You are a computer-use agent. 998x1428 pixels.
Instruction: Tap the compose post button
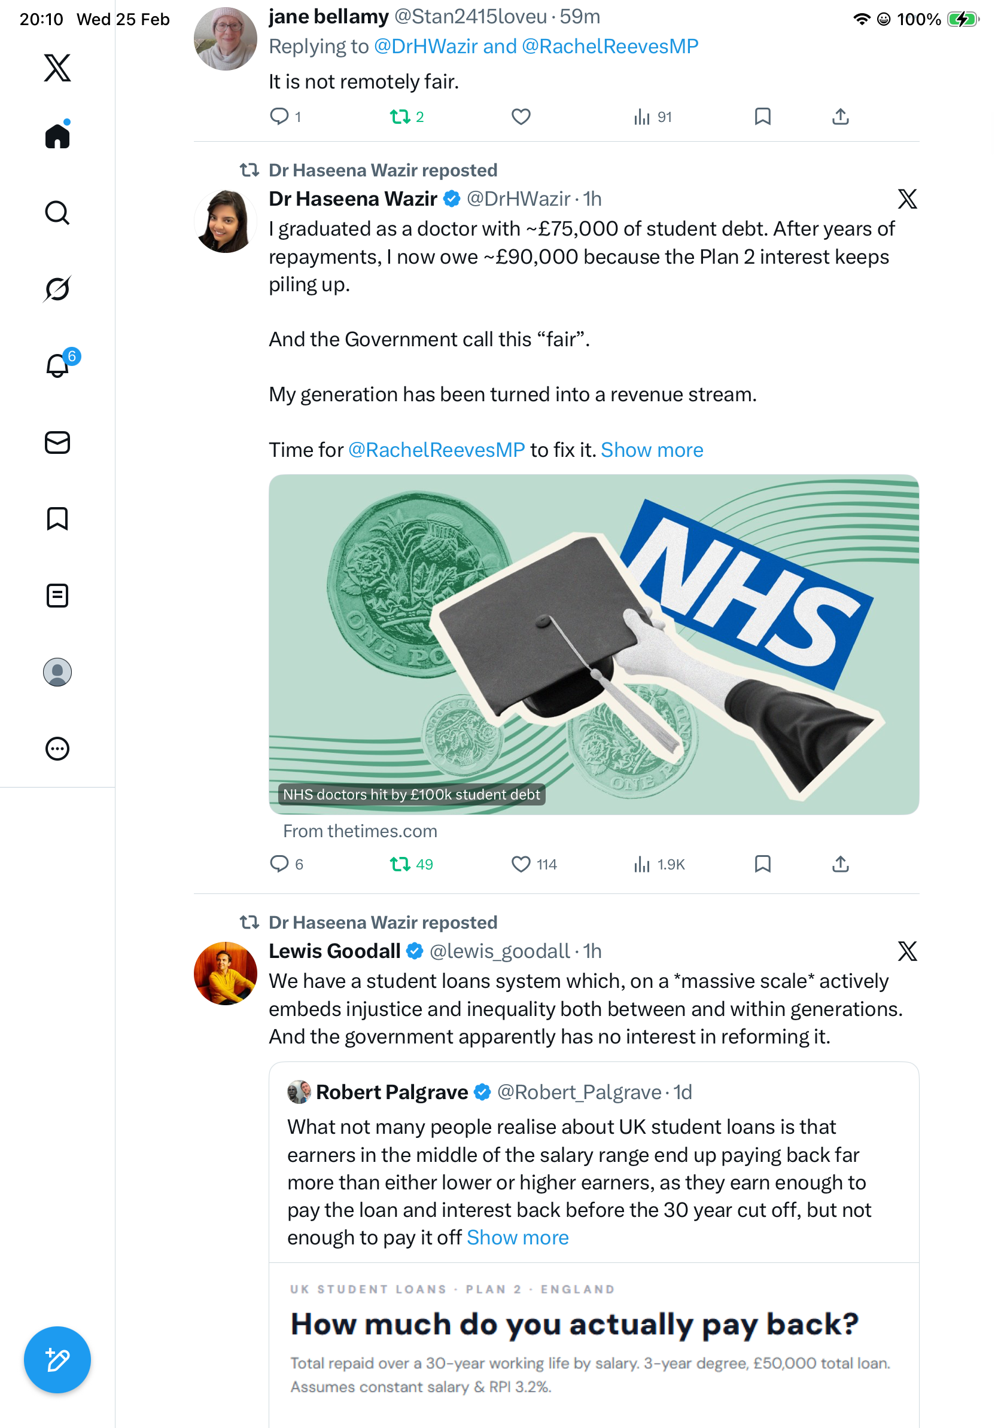coord(57,1360)
